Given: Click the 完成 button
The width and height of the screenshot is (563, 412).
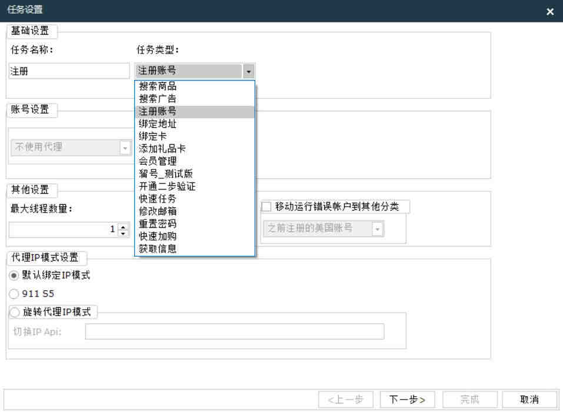Looking at the screenshot, I should [469, 400].
